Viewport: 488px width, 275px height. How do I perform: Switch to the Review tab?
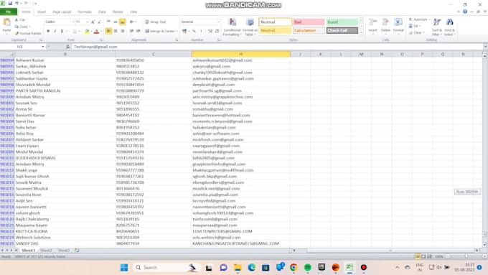pos(118,11)
